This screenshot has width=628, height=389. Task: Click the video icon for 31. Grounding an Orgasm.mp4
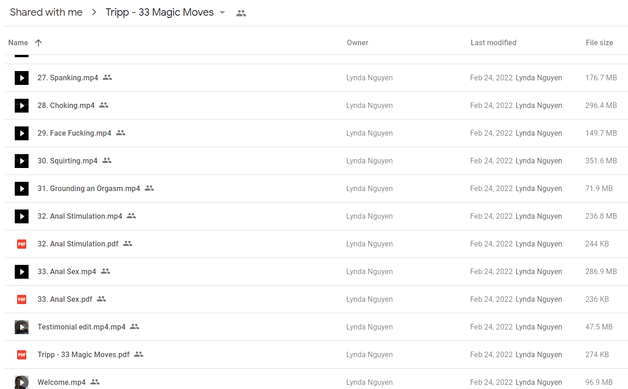22,188
